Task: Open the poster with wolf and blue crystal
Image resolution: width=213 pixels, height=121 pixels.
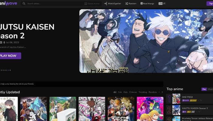Action: click(x=33, y=109)
